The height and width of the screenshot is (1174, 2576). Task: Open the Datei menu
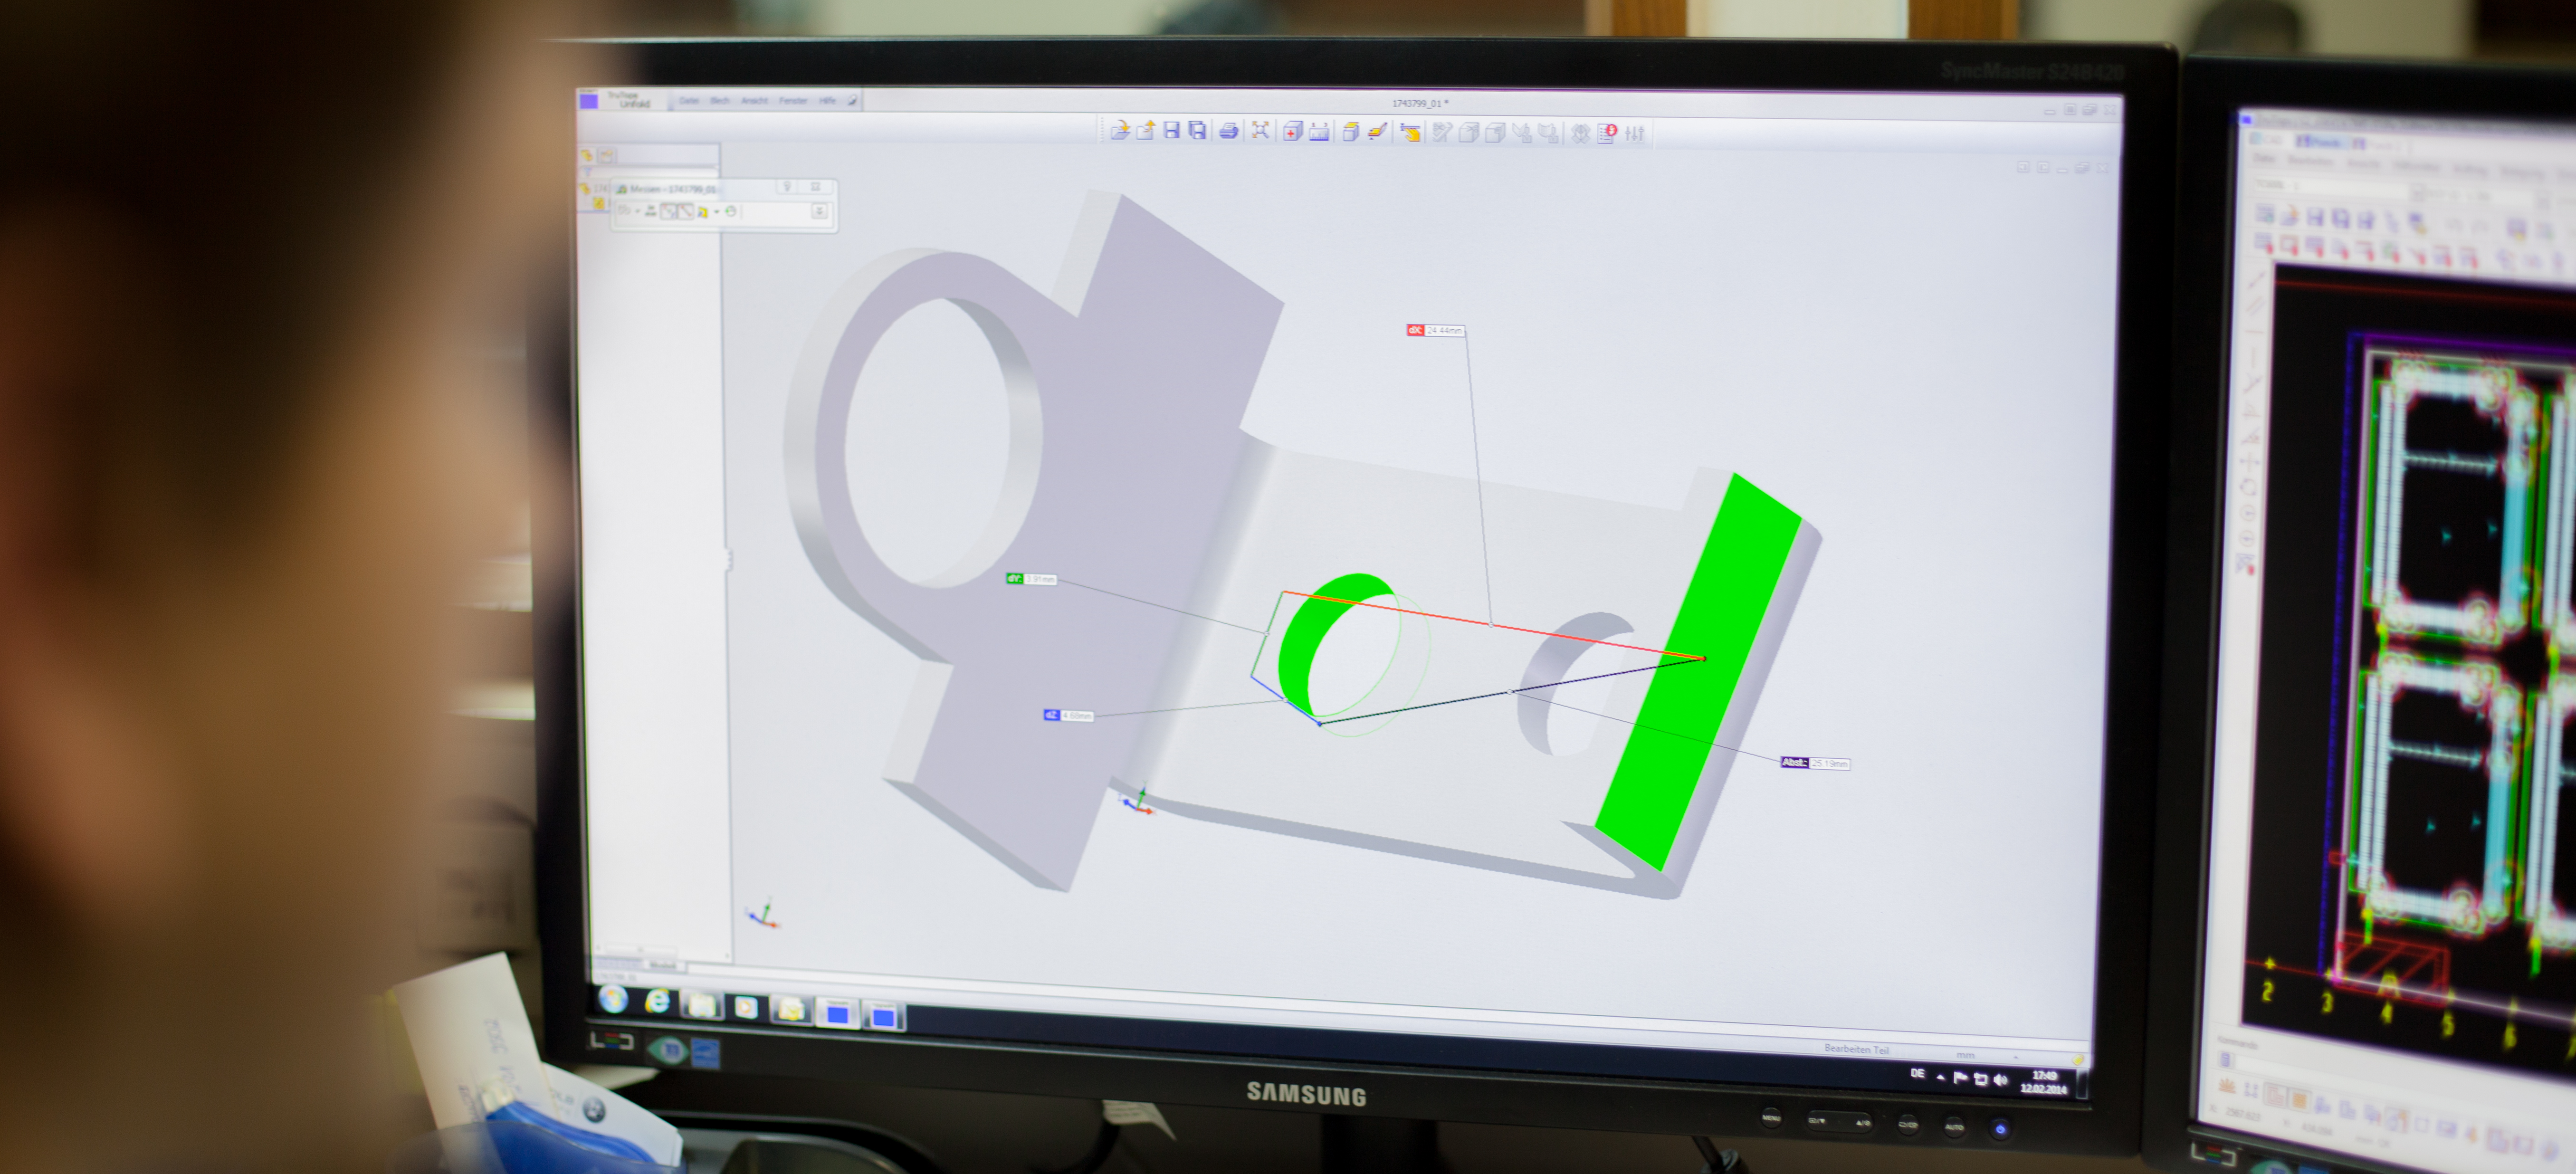pyautogui.click(x=689, y=101)
